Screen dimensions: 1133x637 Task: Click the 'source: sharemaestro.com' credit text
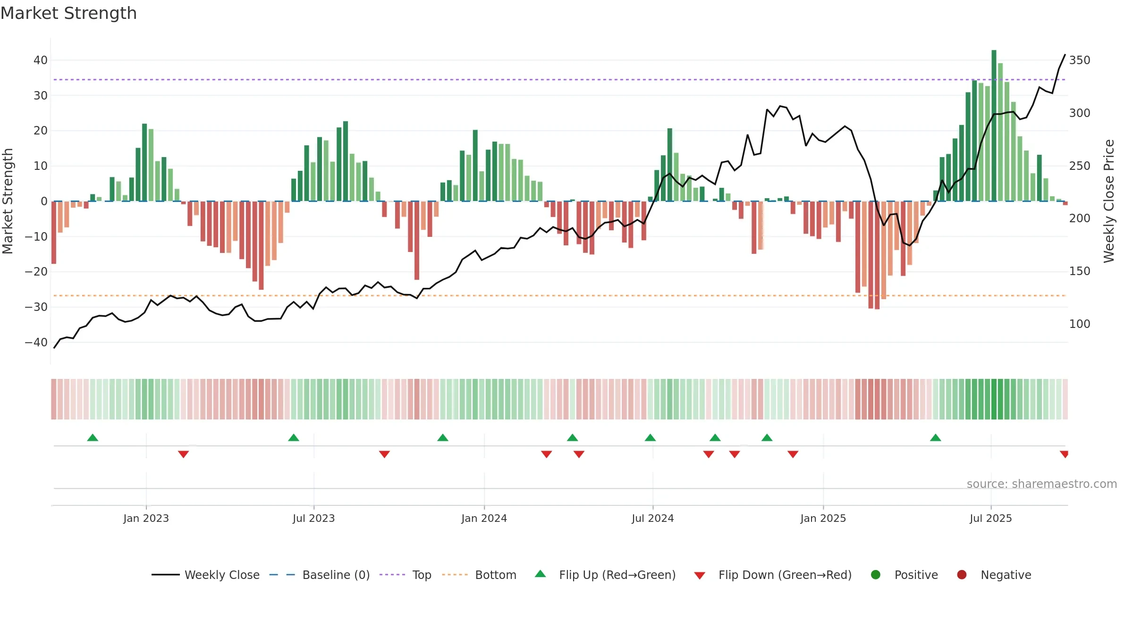[x=1042, y=484]
